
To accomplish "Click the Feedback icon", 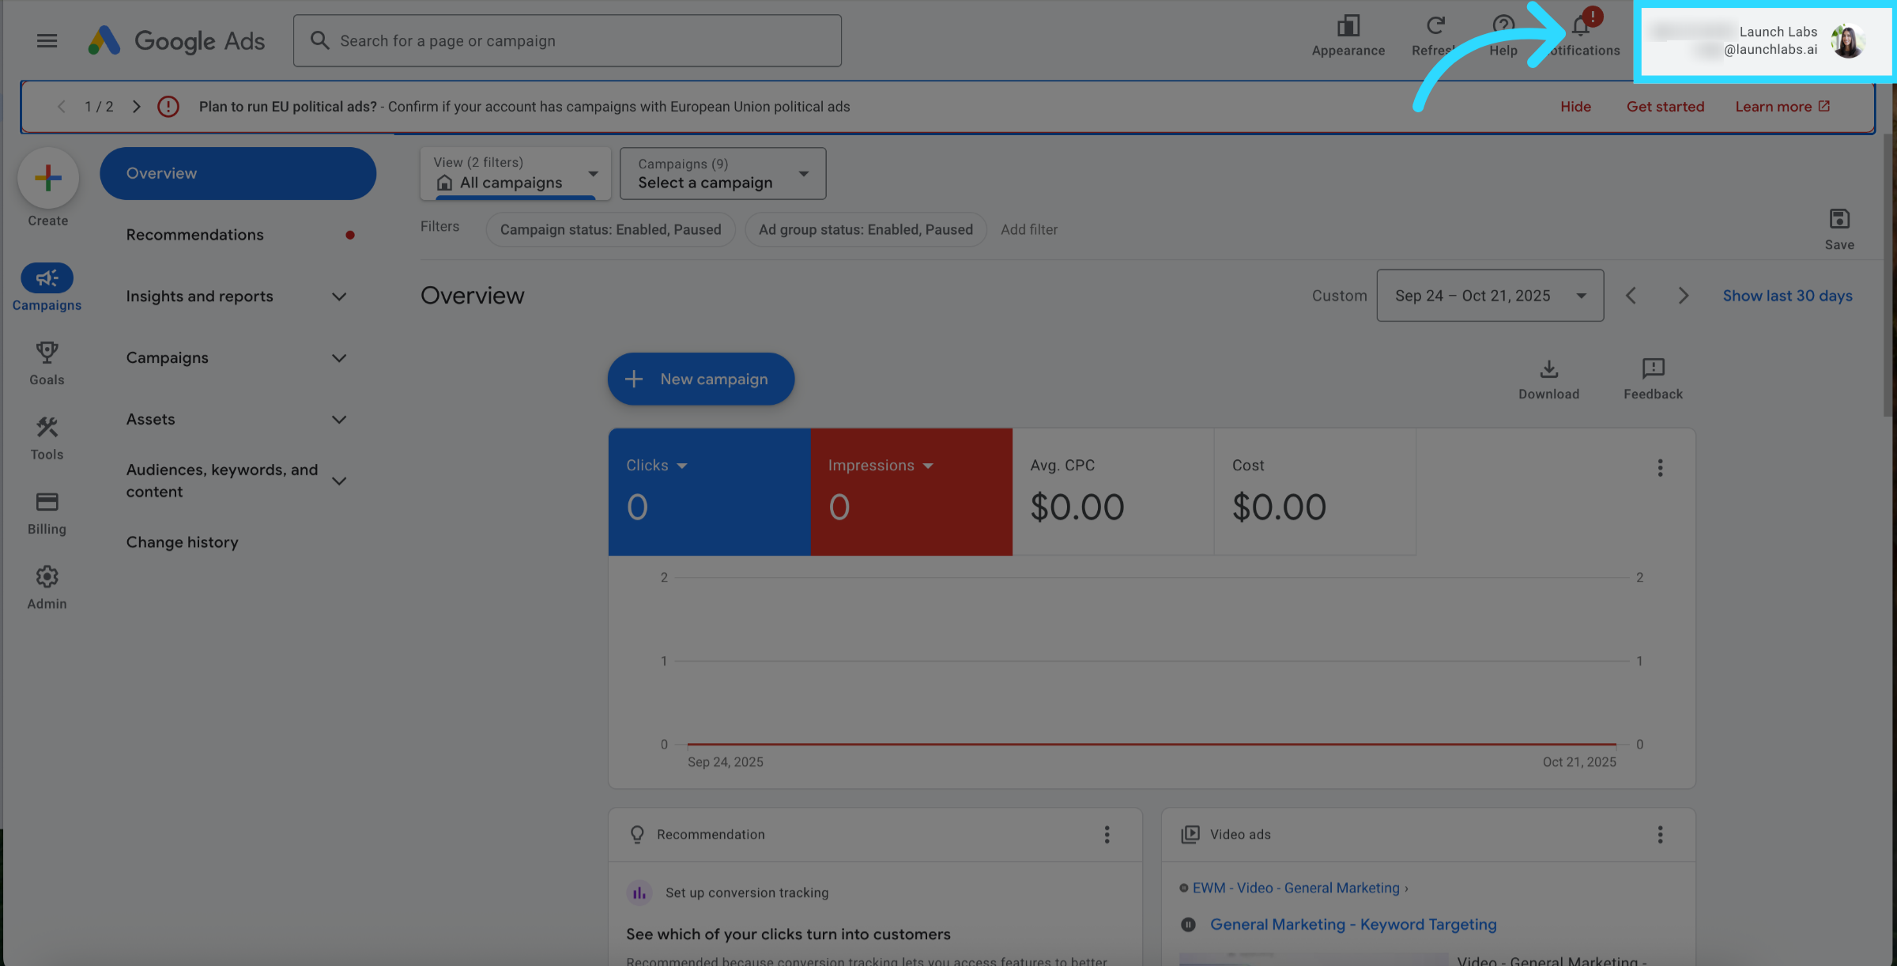I will click(1653, 379).
